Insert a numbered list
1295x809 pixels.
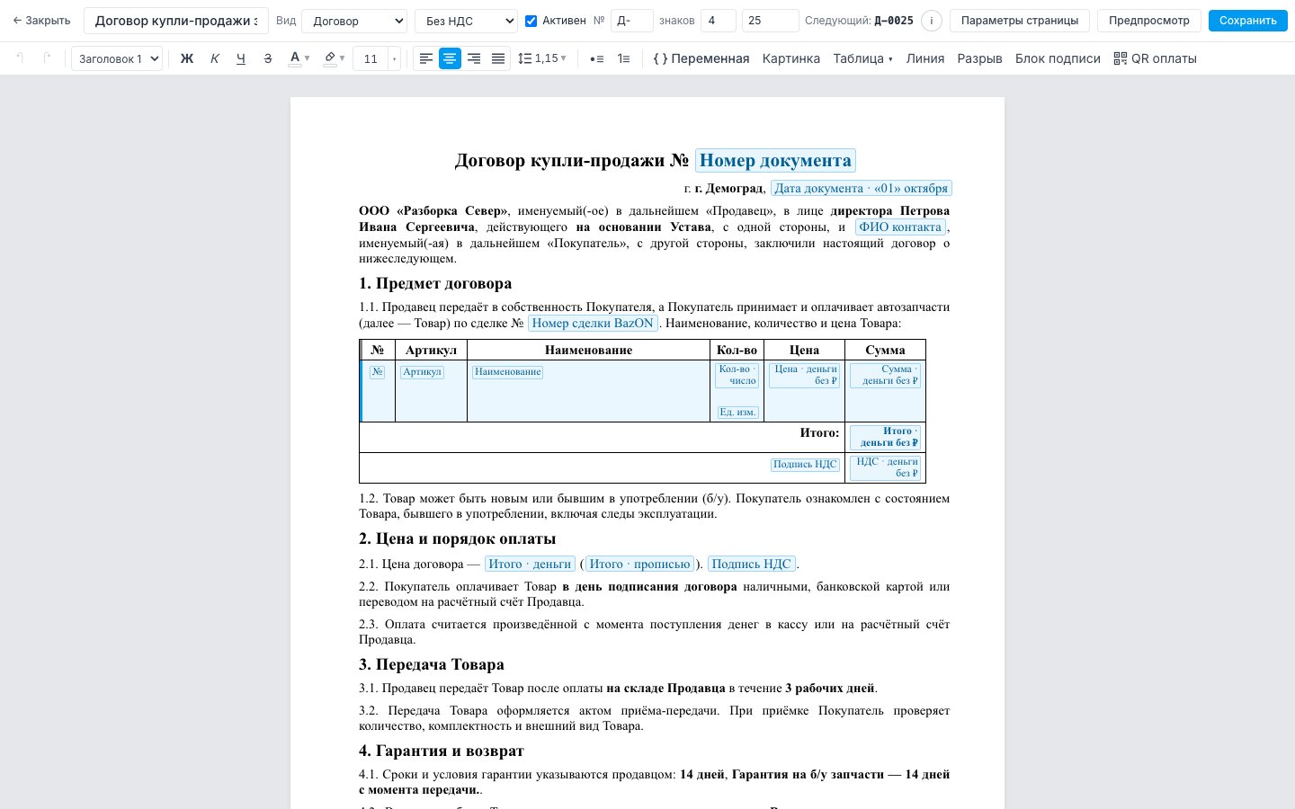pos(623,58)
